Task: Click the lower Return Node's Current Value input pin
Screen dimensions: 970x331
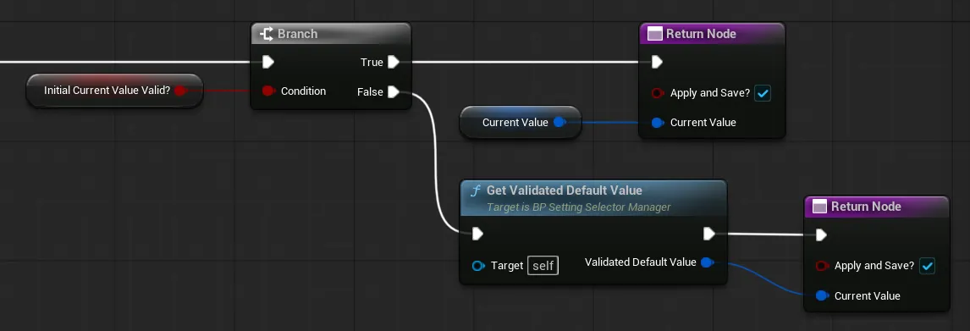Action: pyautogui.click(x=822, y=295)
